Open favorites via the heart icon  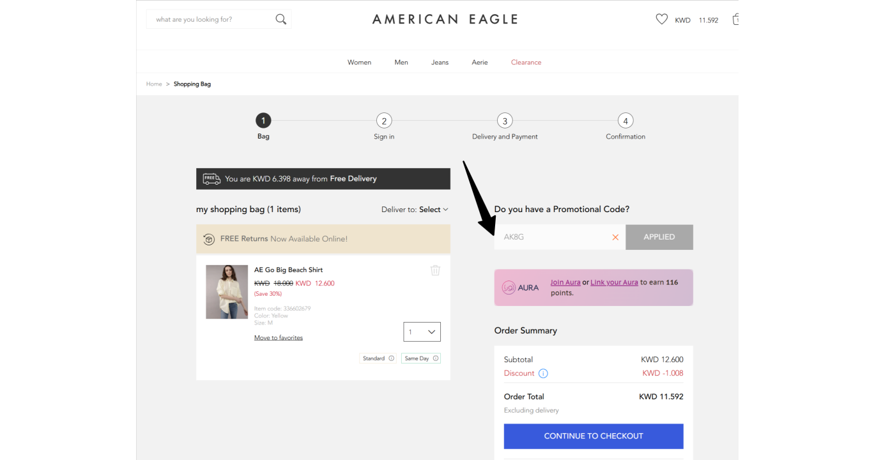(662, 19)
